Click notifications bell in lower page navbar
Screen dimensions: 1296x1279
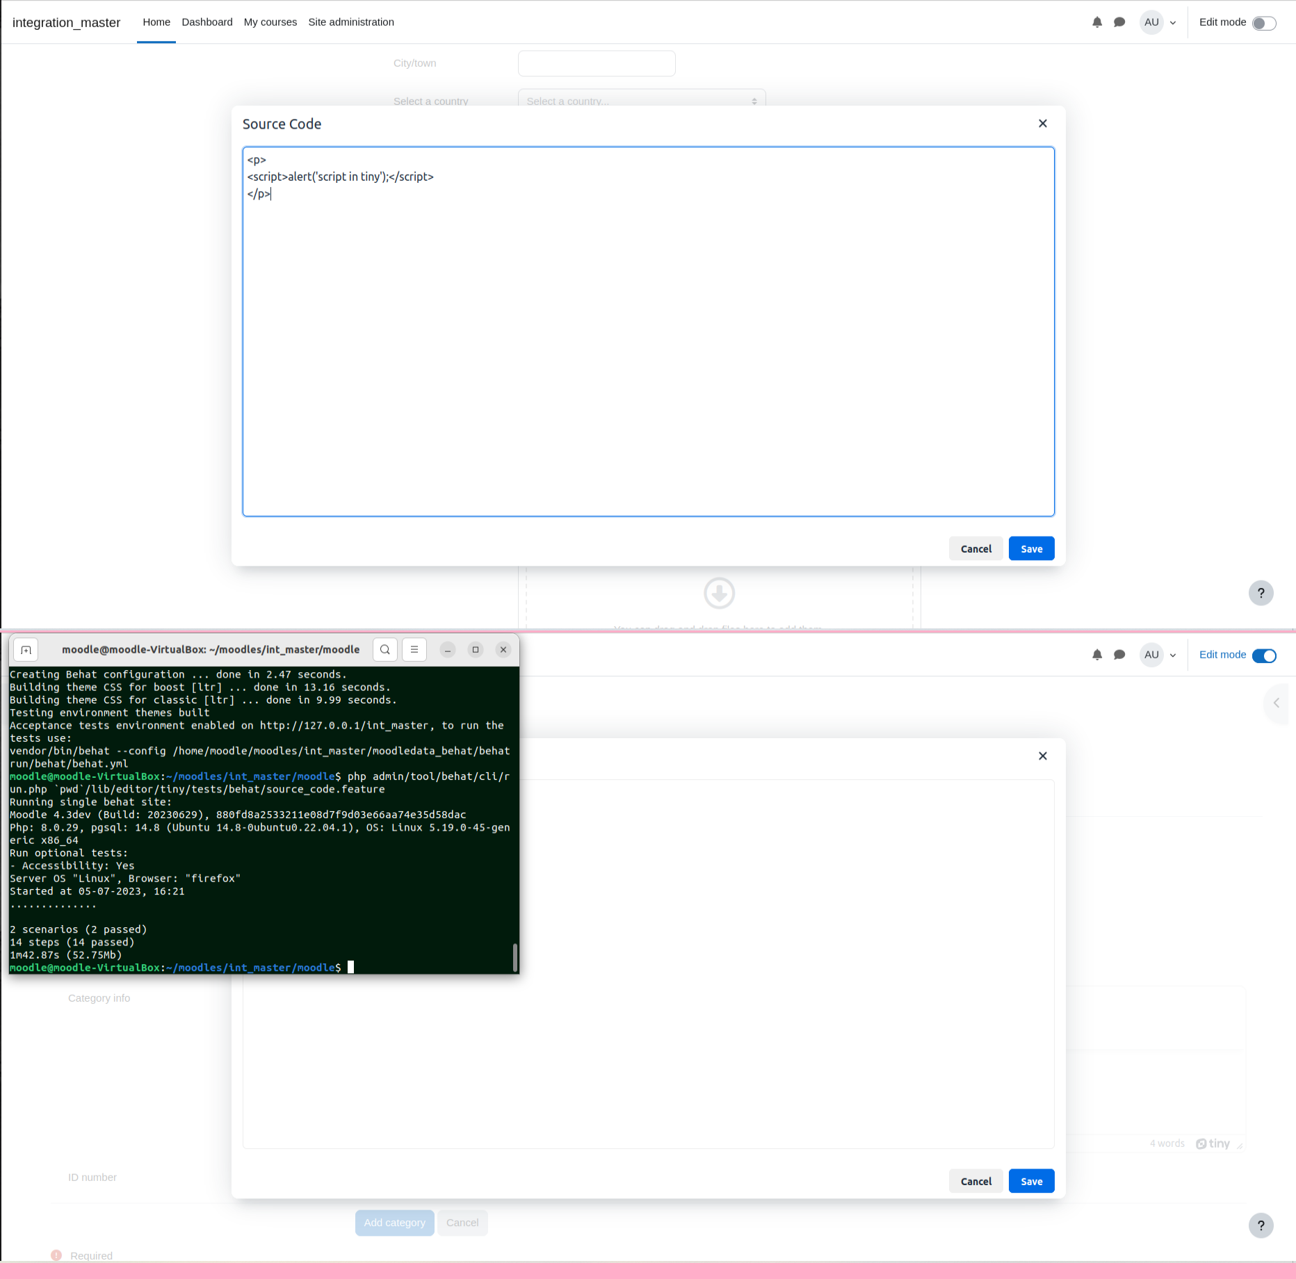click(1097, 655)
